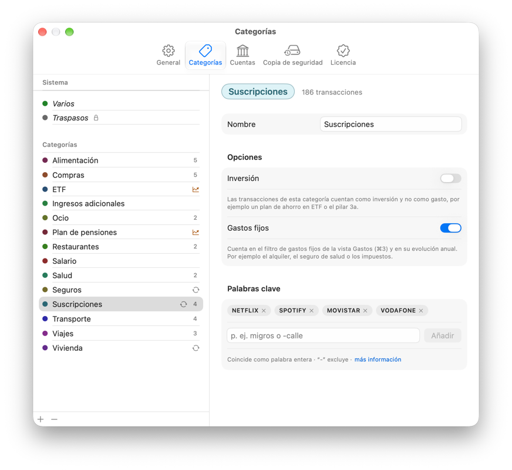
Task: Go to the Licencia tab
Action: click(x=343, y=55)
